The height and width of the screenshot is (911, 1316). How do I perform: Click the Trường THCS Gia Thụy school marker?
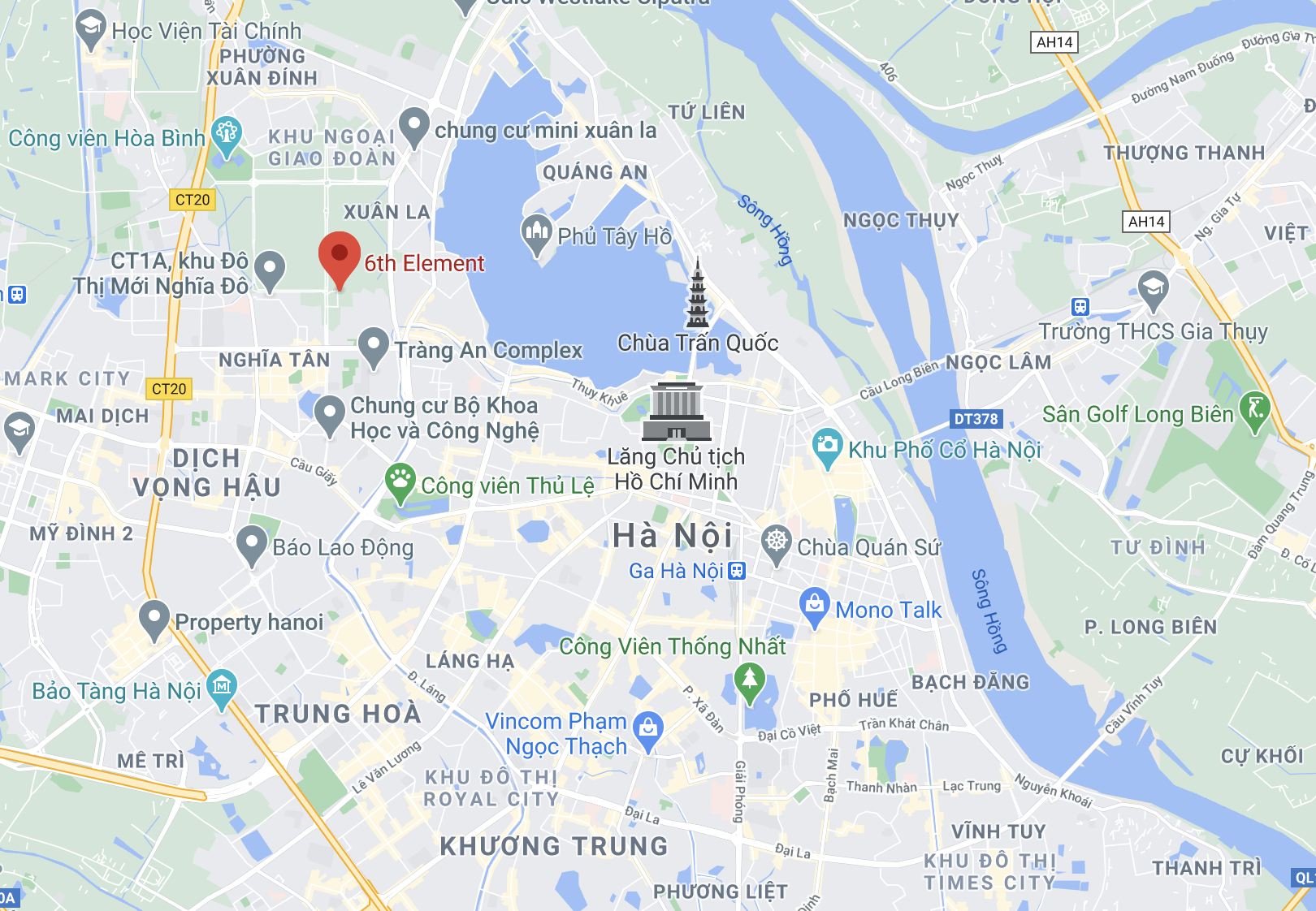[x=1153, y=292]
